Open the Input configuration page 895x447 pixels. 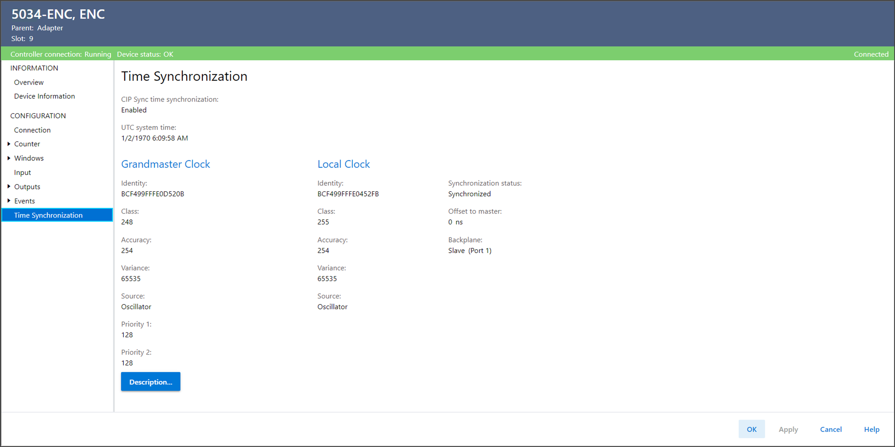(23, 173)
